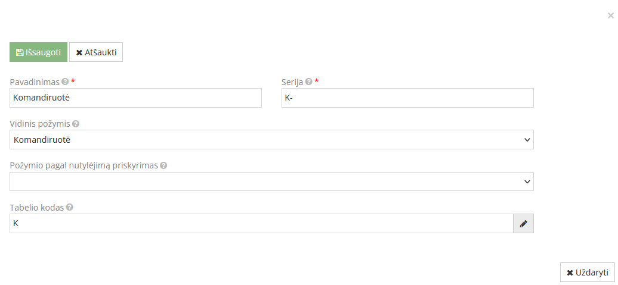Click the Pavadinimas field label
Viewport: 618px width, 285px height.
pos(35,82)
